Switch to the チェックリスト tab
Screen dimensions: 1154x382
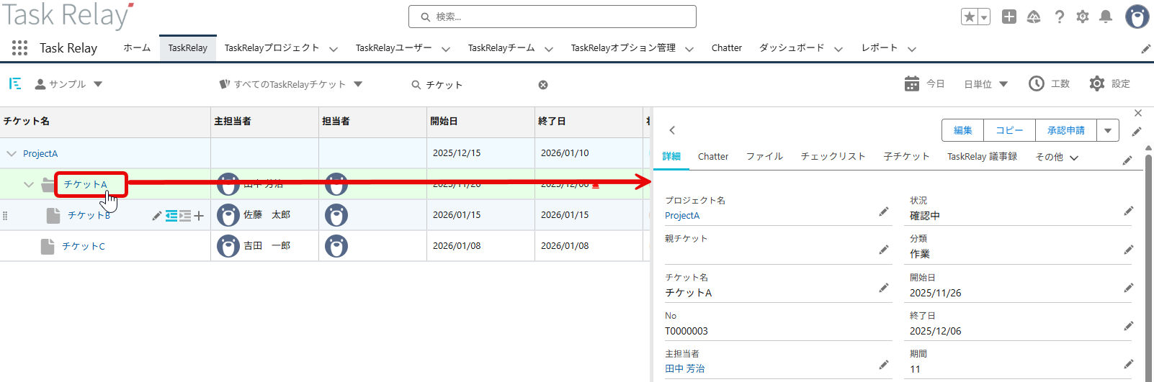(833, 156)
